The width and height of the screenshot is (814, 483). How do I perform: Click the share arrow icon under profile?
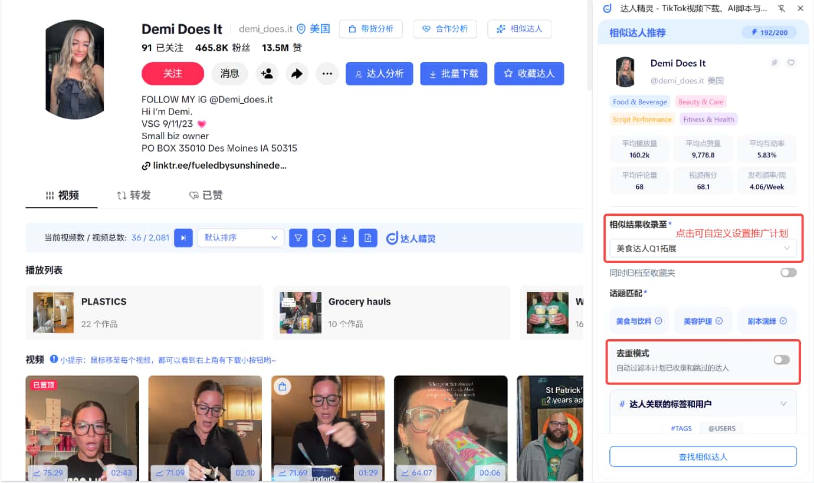[297, 74]
